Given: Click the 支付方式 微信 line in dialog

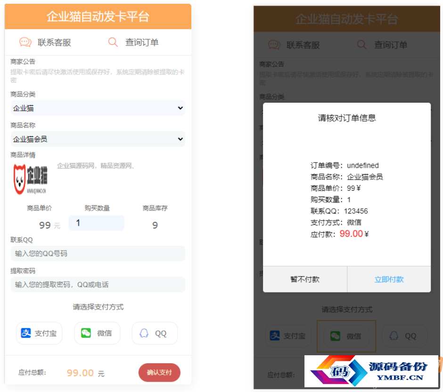Looking at the screenshot, I should (x=336, y=222).
